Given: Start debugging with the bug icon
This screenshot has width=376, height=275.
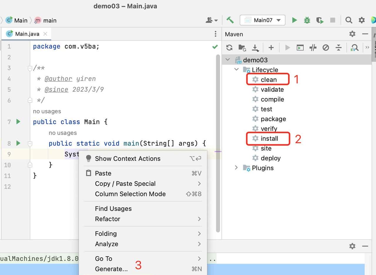Looking at the screenshot, I should (x=307, y=20).
